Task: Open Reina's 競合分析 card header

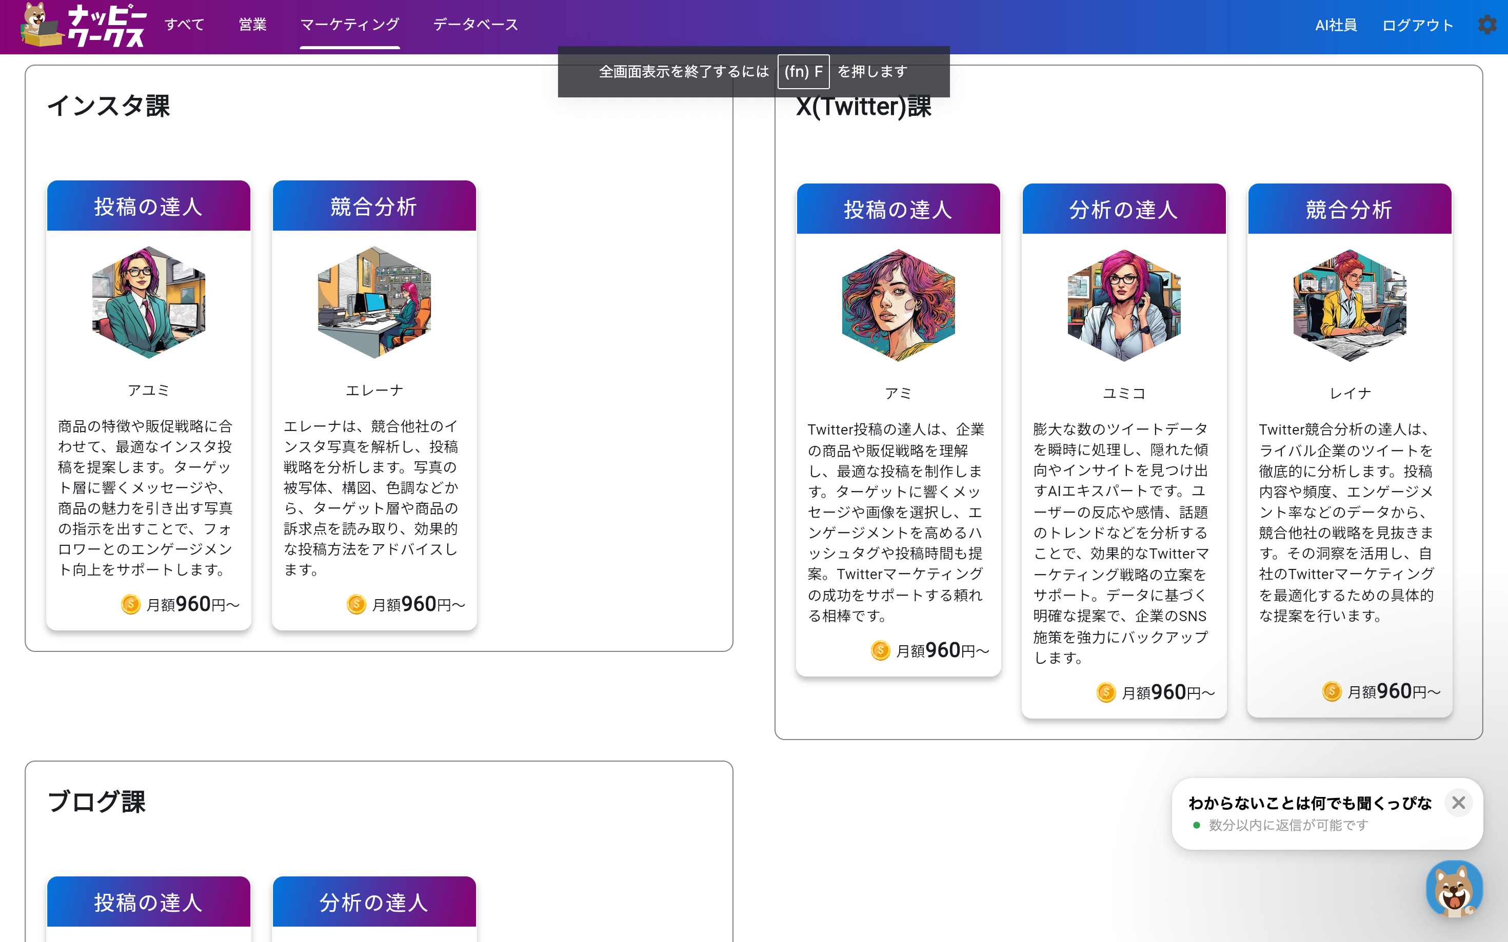Action: 1349,209
